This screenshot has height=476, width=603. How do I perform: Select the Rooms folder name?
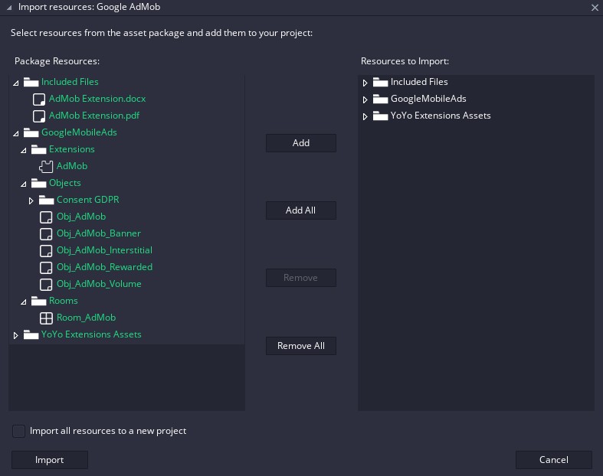[x=64, y=301]
